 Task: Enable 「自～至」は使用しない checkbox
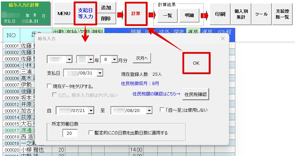(162, 110)
